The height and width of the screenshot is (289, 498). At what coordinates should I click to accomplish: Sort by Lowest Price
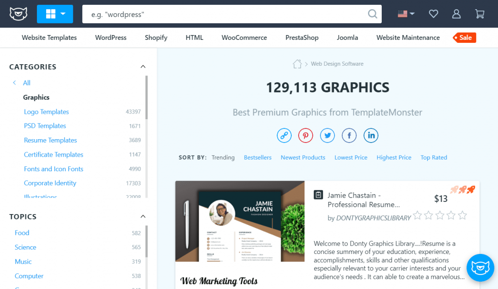point(351,158)
